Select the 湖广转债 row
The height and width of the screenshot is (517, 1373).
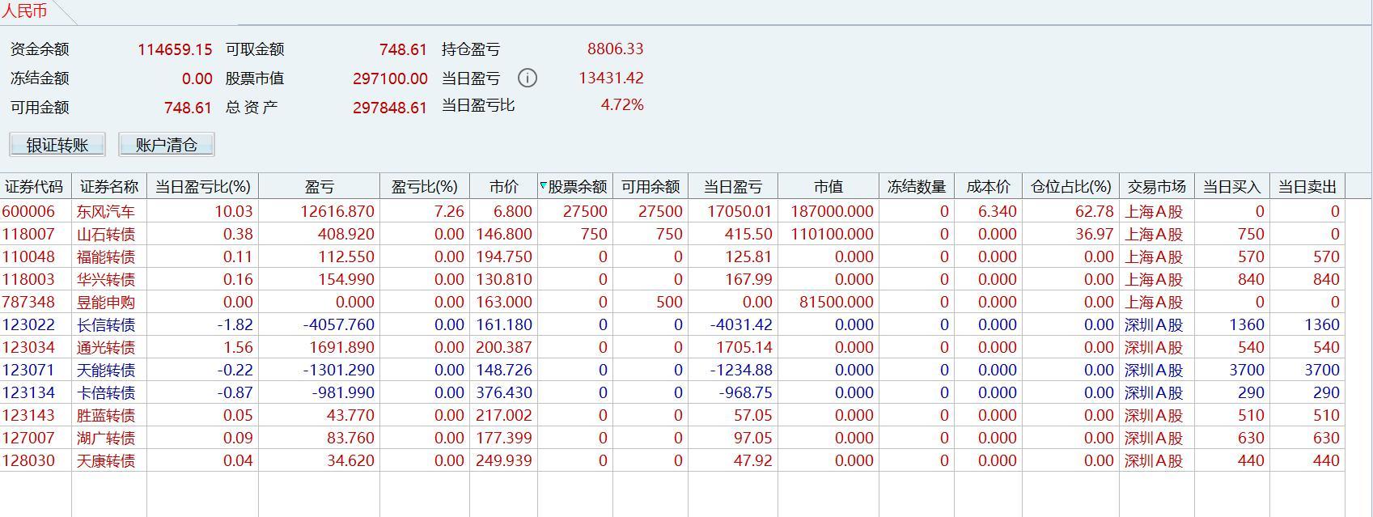[672, 438]
